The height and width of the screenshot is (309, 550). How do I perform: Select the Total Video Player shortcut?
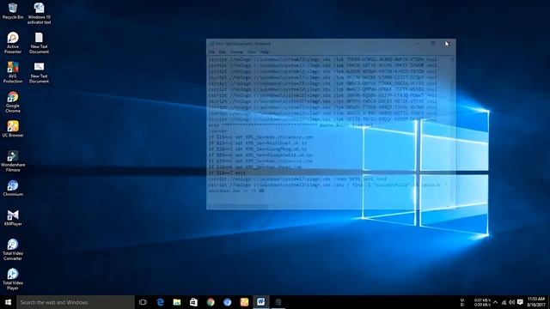tap(13, 279)
